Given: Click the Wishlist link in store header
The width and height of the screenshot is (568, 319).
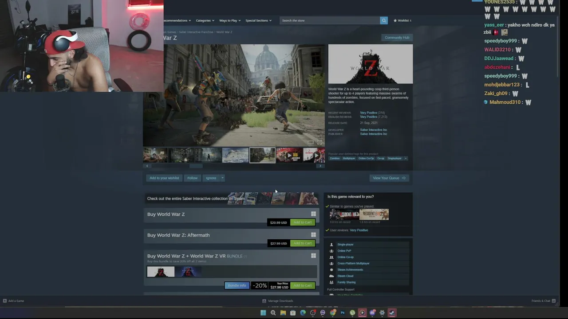Looking at the screenshot, I should [402, 20].
